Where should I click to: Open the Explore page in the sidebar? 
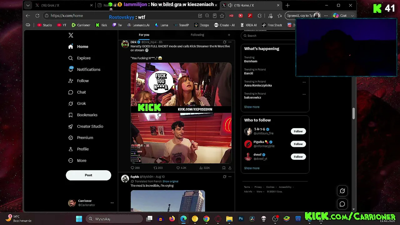pyautogui.click(x=79, y=58)
